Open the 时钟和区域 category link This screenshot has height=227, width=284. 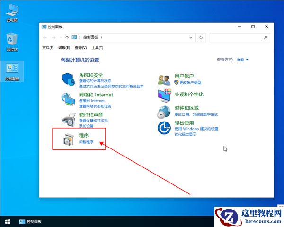pyautogui.click(x=186, y=108)
